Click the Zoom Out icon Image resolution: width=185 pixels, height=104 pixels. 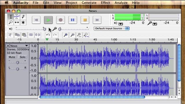pyautogui.click(x=72, y=35)
